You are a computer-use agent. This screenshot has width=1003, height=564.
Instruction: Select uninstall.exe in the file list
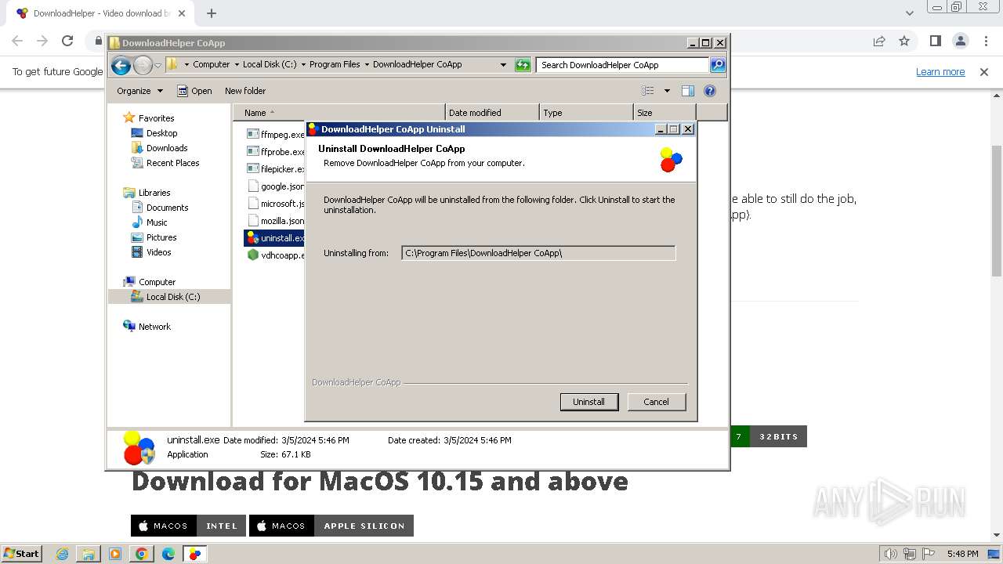pos(275,238)
